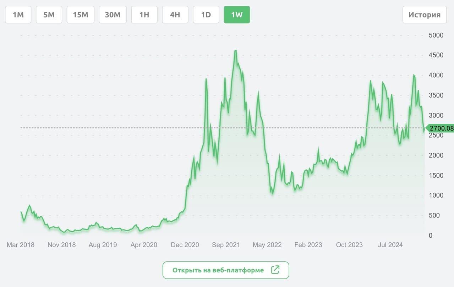Switch to the 4H interval

click(x=175, y=15)
